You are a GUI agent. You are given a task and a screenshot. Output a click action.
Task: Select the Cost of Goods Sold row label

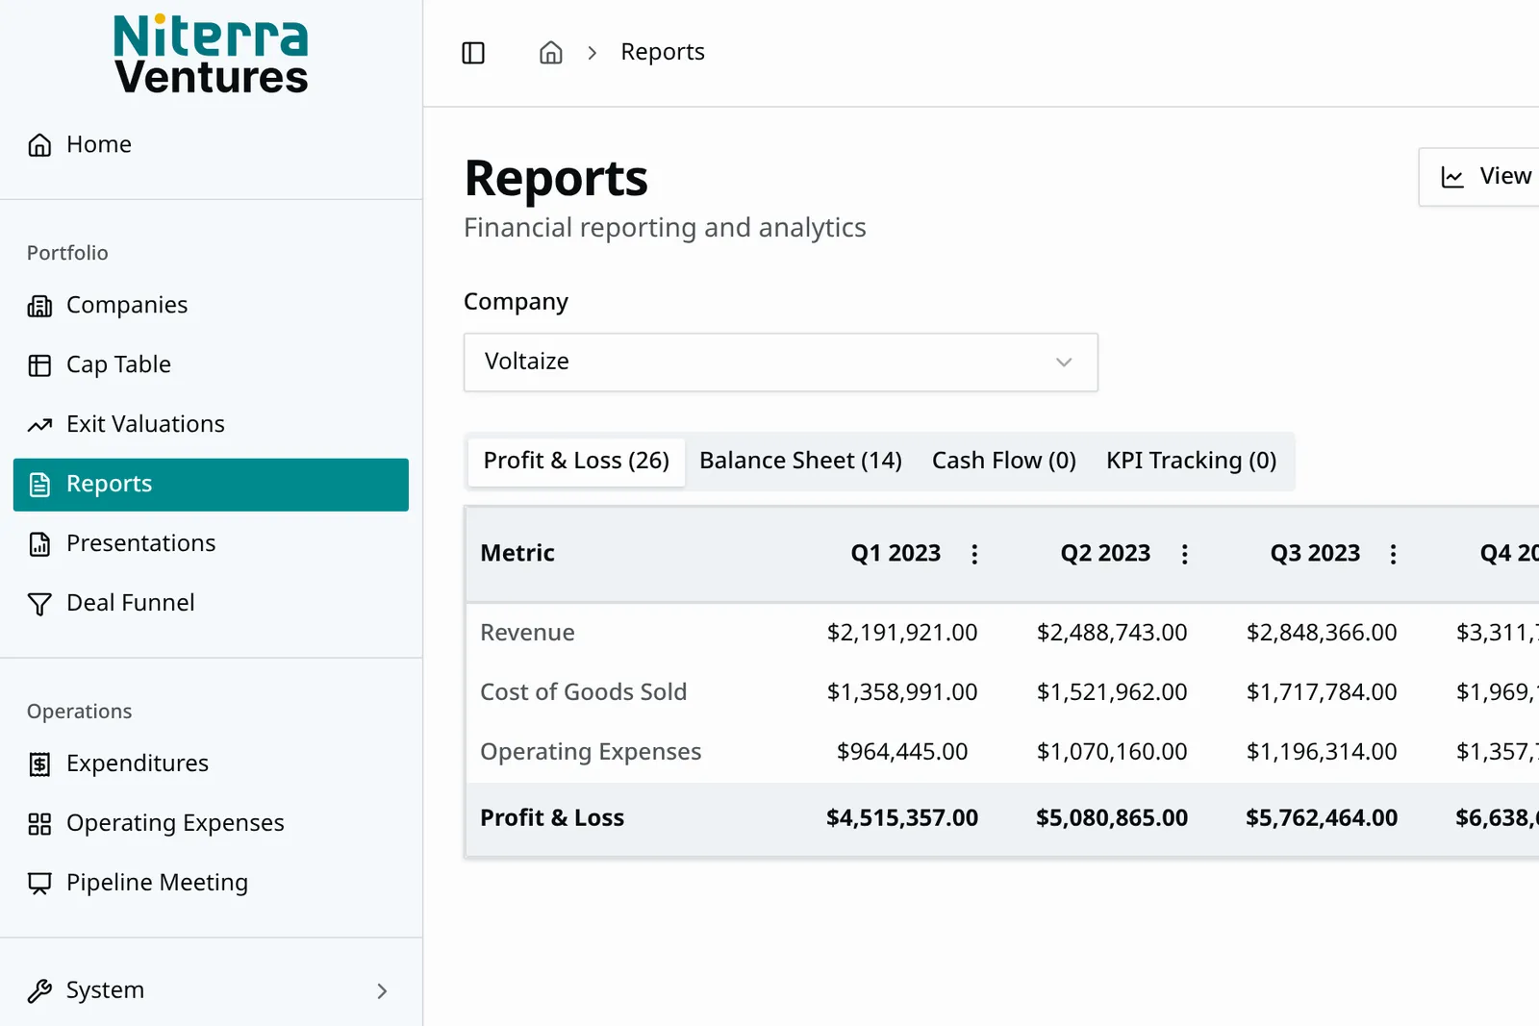583,692
